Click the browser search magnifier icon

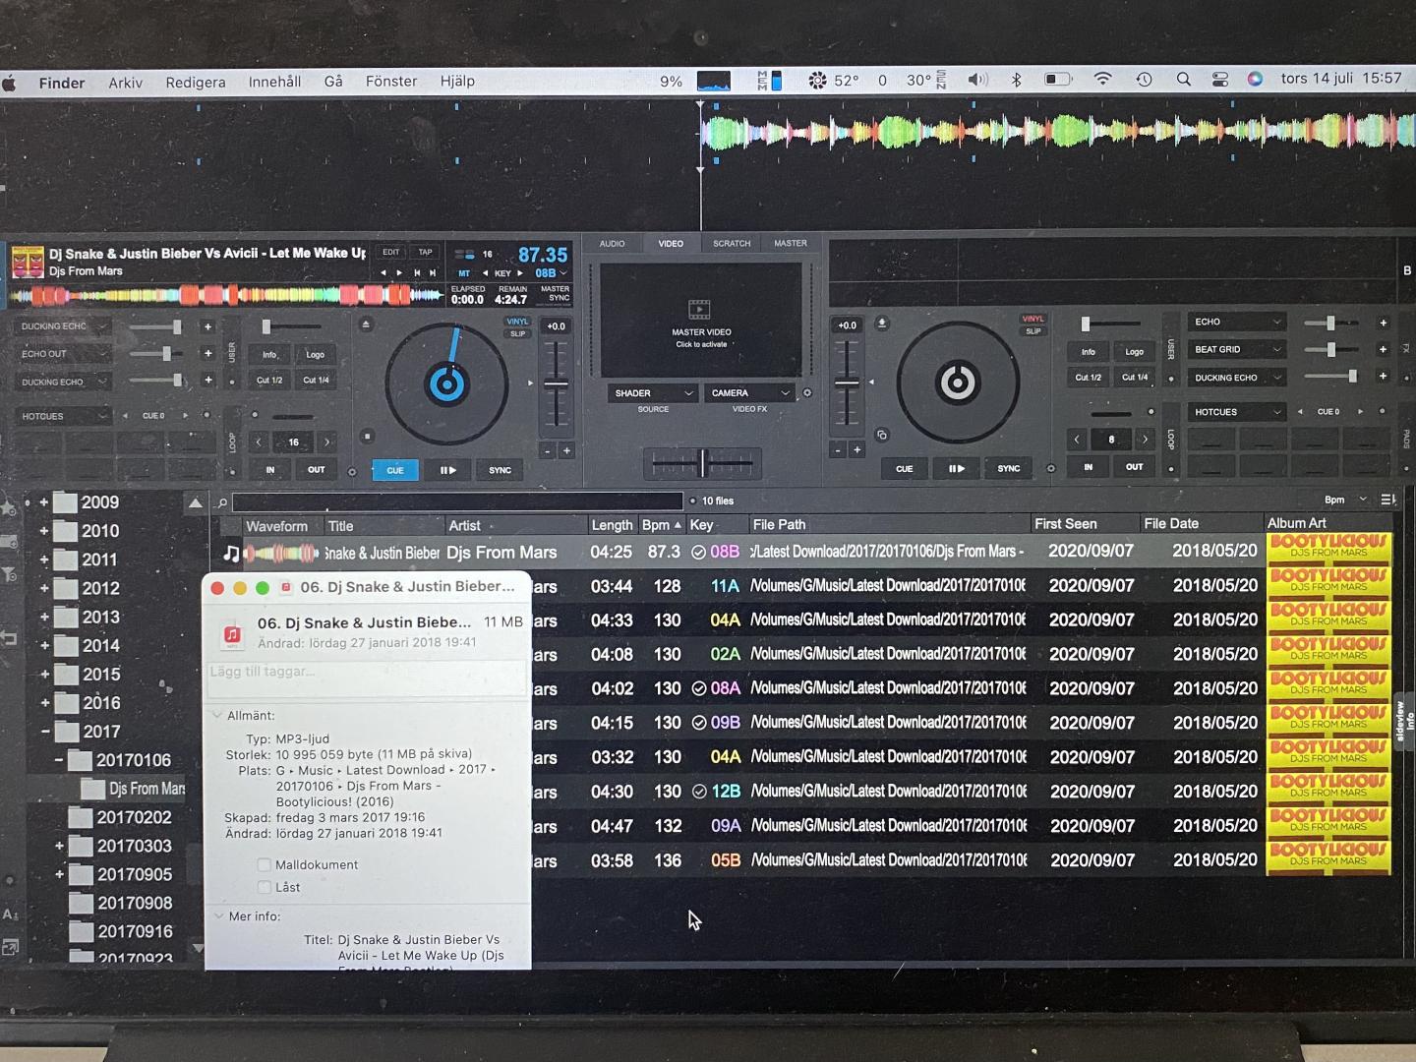click(222, 502)
